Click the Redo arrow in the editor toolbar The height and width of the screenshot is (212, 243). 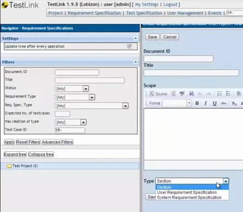(x=209, y=94)
